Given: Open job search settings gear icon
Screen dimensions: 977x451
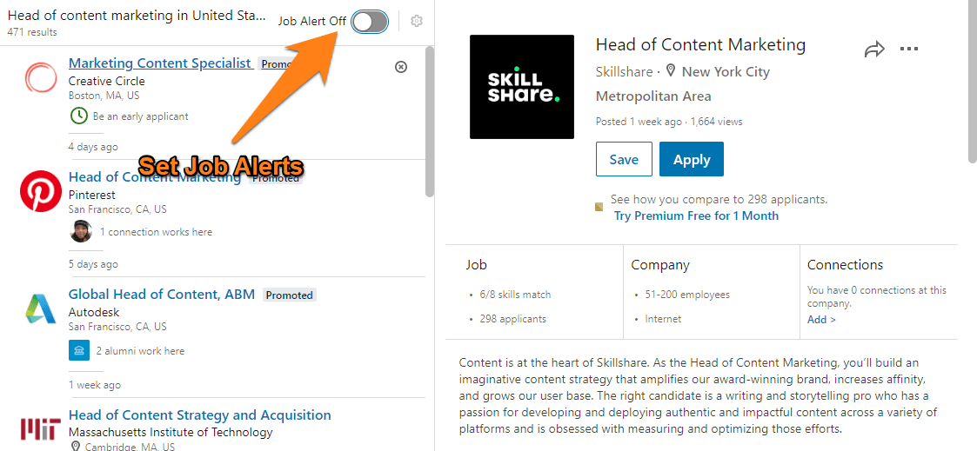Looking at the screenshot, I should click(417, 22).
